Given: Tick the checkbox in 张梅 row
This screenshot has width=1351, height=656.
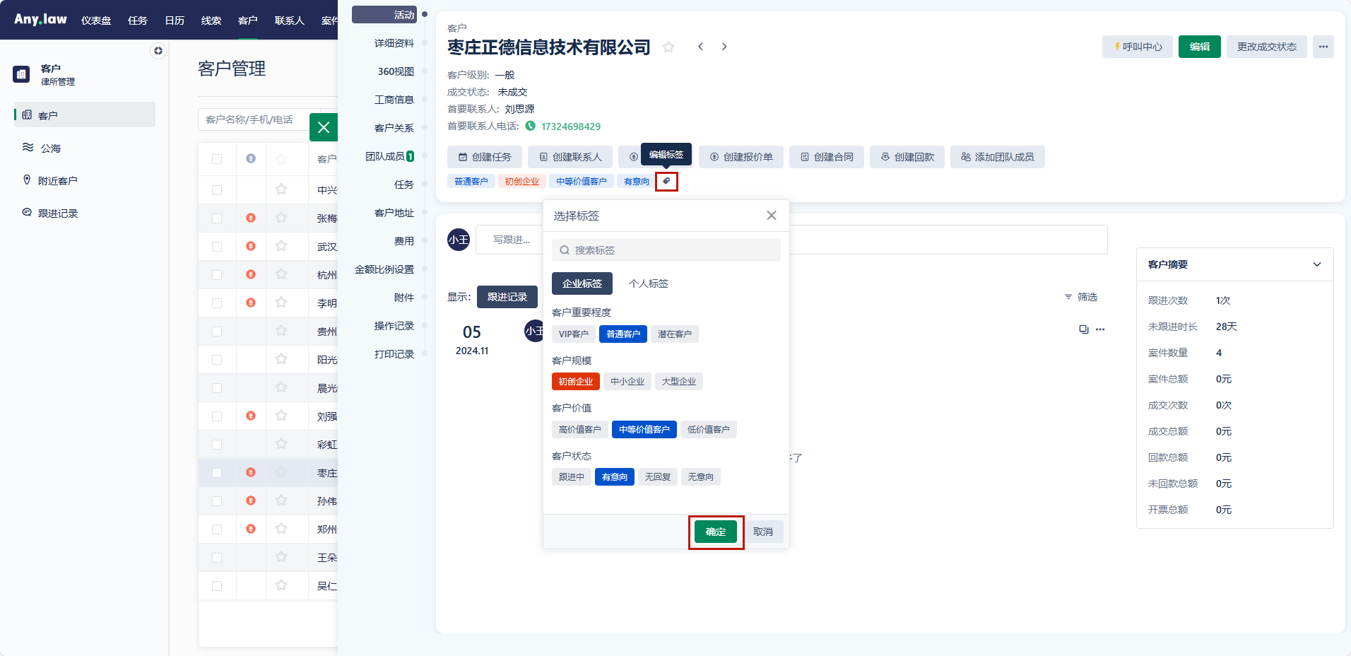Looking at the screenshot, I should point(217,218).
